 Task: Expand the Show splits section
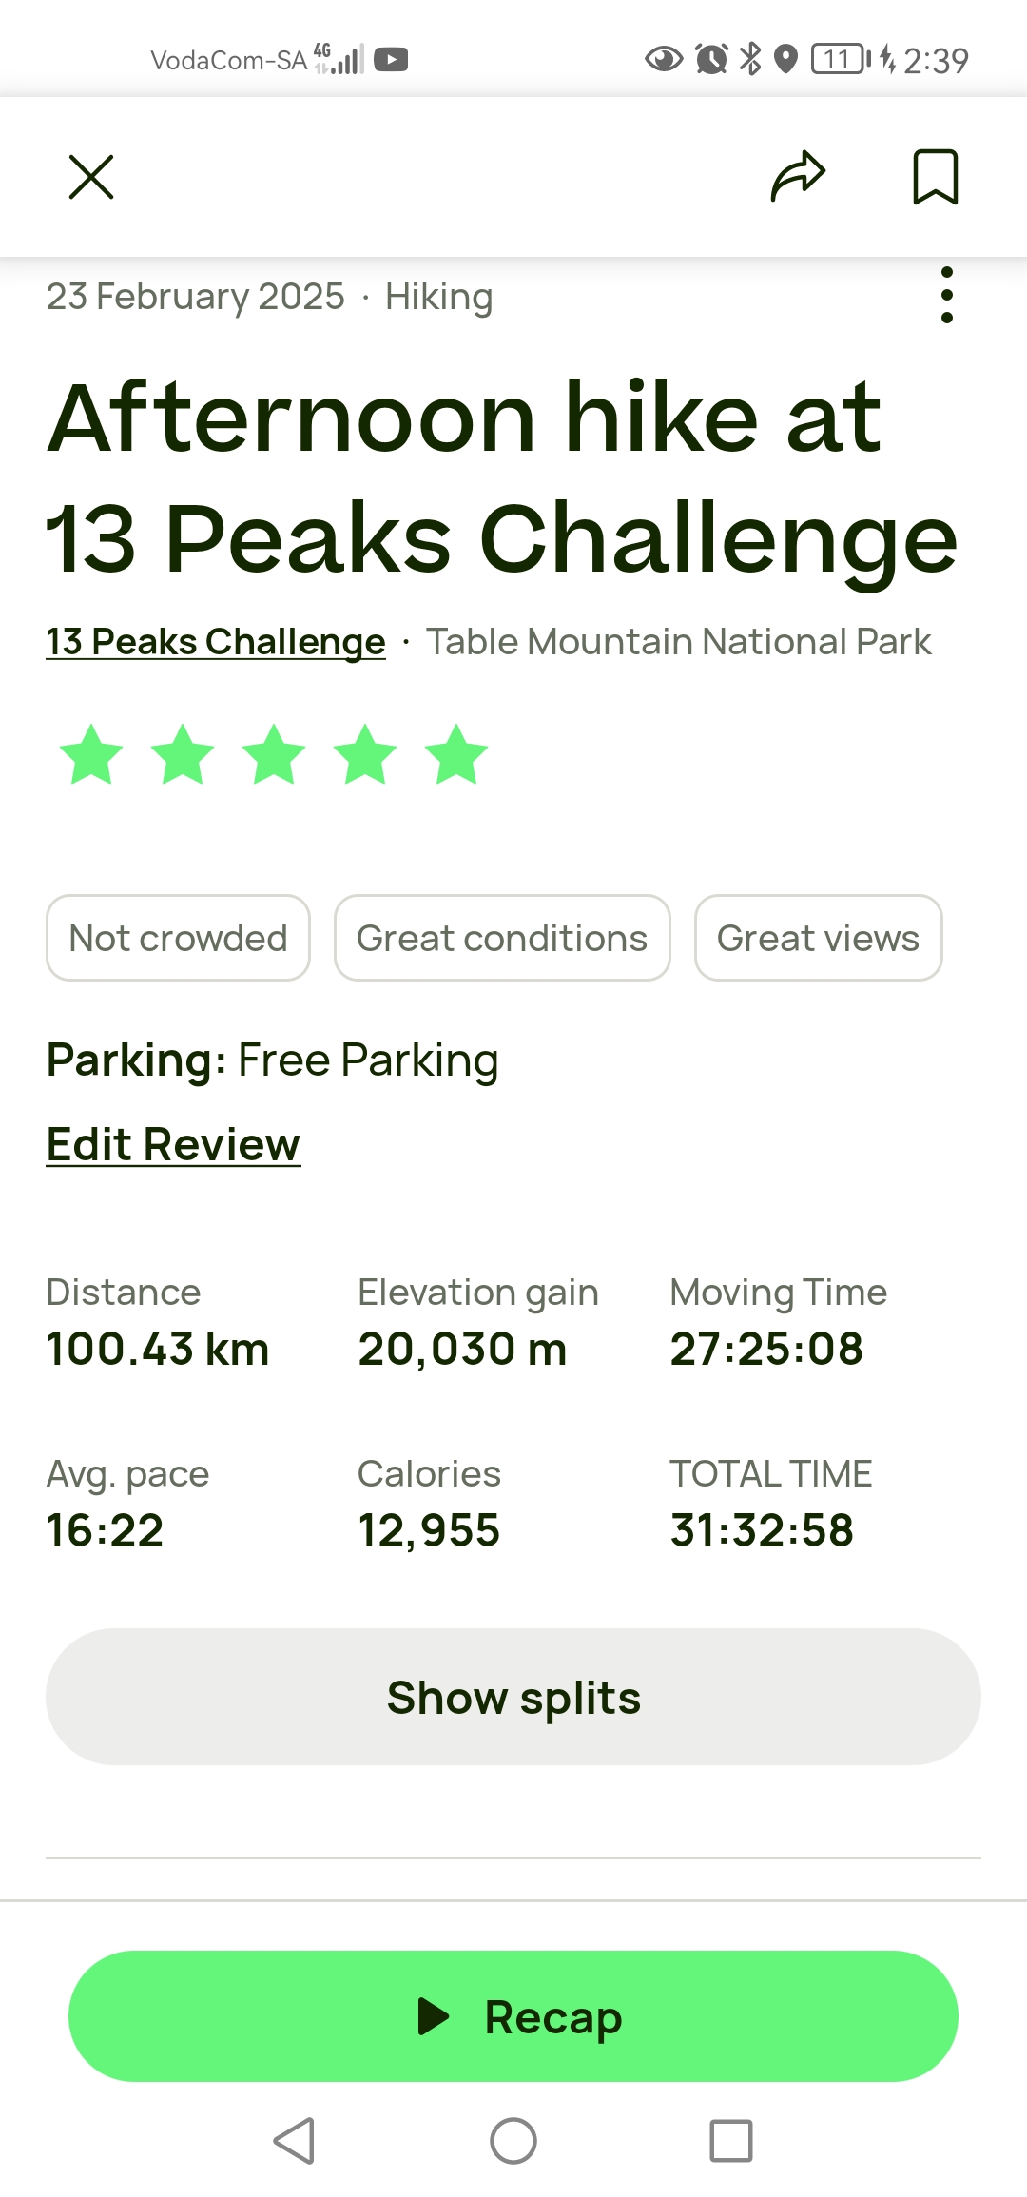(x=513, y=1698)
